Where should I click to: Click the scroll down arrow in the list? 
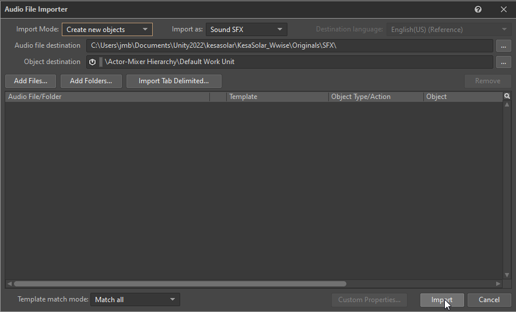507,275
